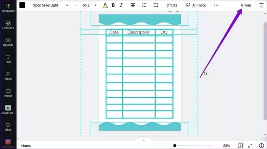Open the Videos panel
This screenshot has height=149, width=267.
click(8, 93)
